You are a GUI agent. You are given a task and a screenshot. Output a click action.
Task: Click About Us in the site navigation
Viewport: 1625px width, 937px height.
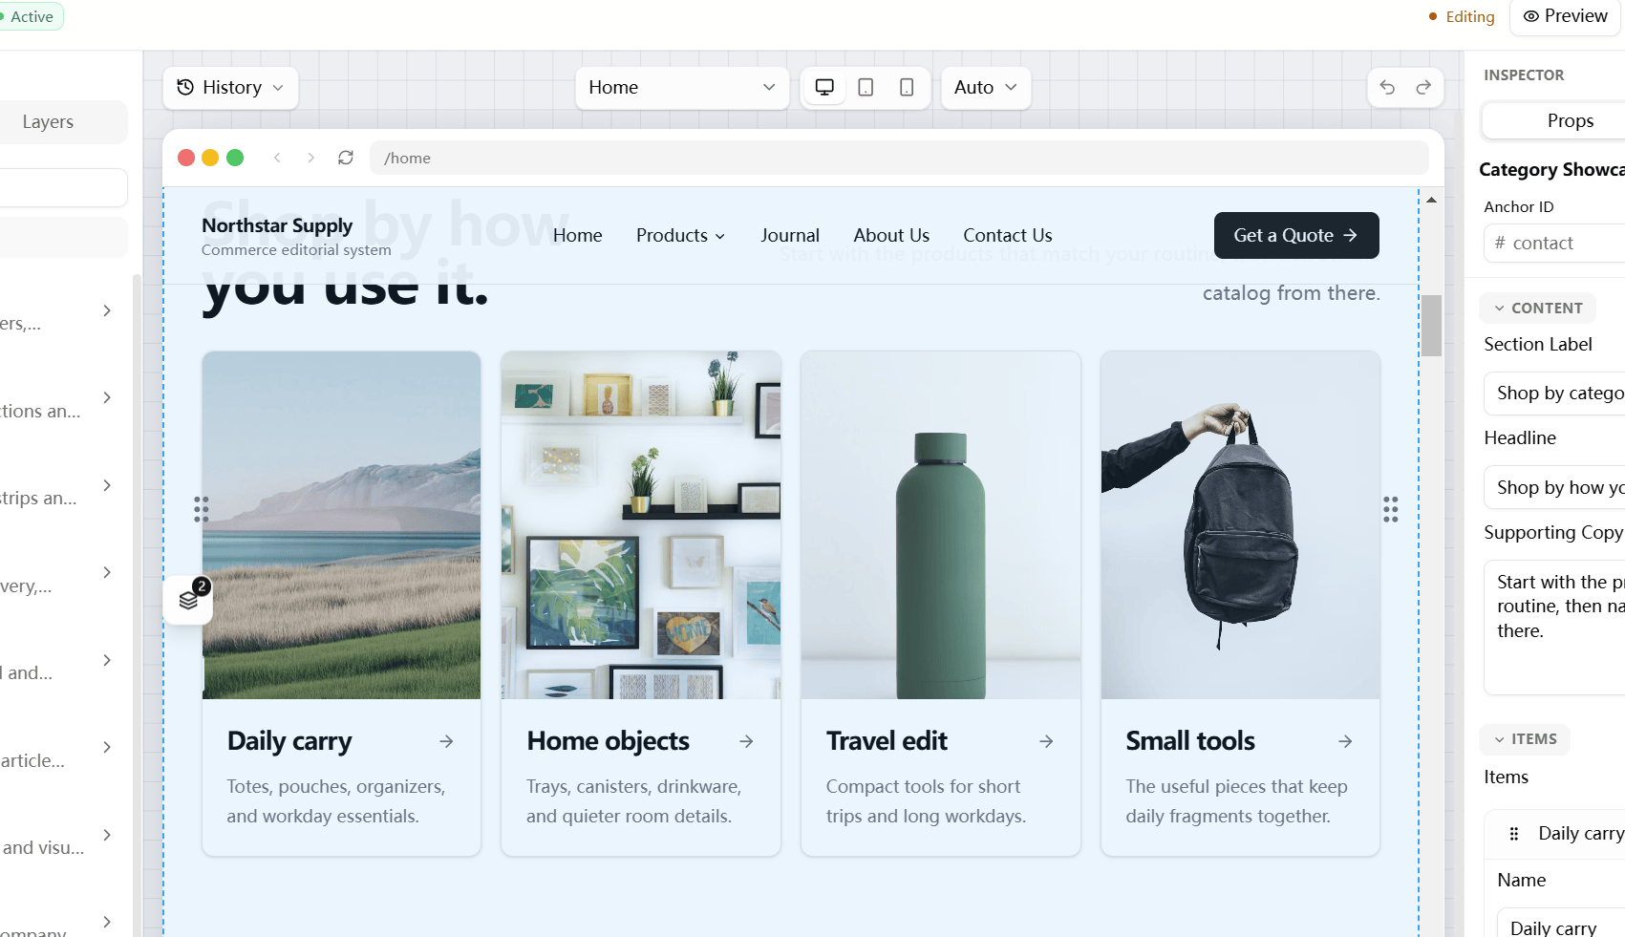click(891, 235)
